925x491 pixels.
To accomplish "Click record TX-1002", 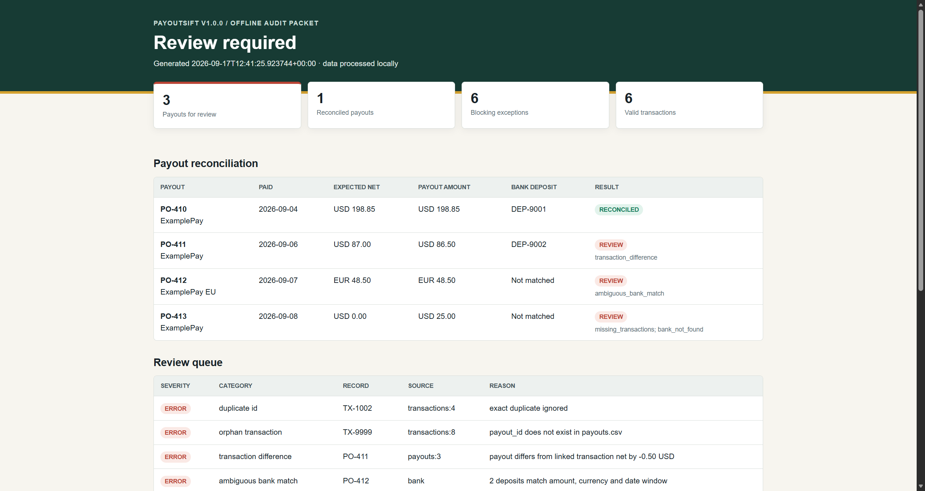I will 357,408.
